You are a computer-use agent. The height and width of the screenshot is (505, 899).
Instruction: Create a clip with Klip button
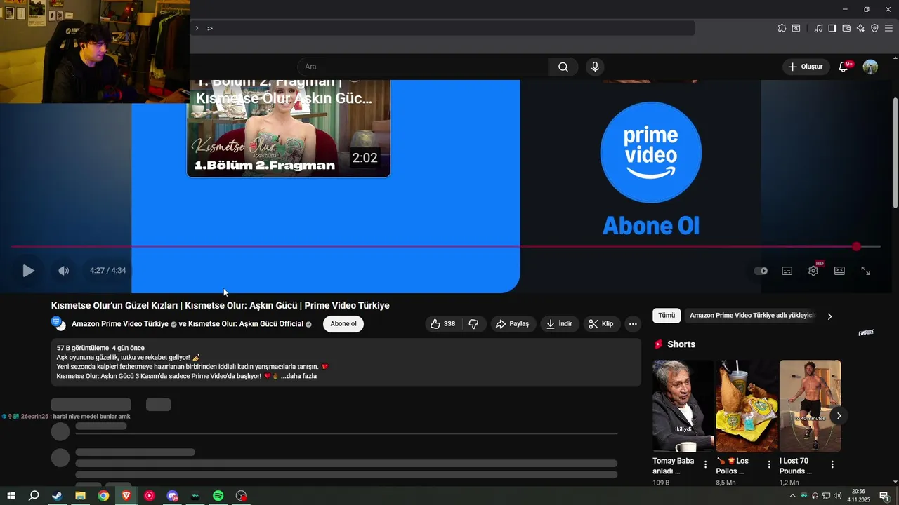click(601, 324)
